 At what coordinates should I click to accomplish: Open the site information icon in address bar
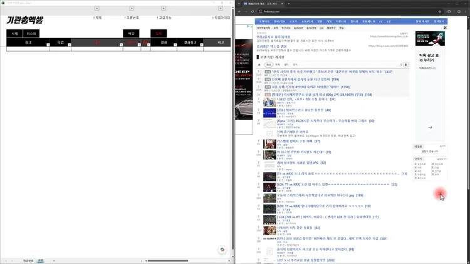[260, 12]
